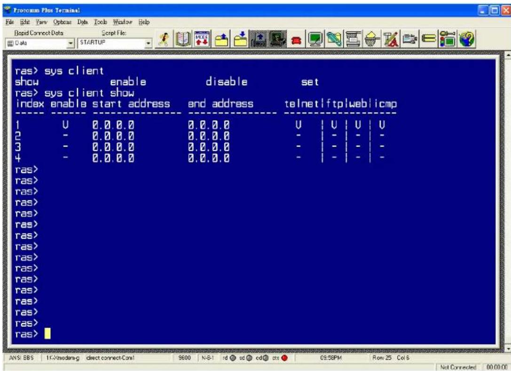The height and width of the screenshot is (371, 511).
Task: Click the MODE red arrows icon
Action: (x=202, y=39)
